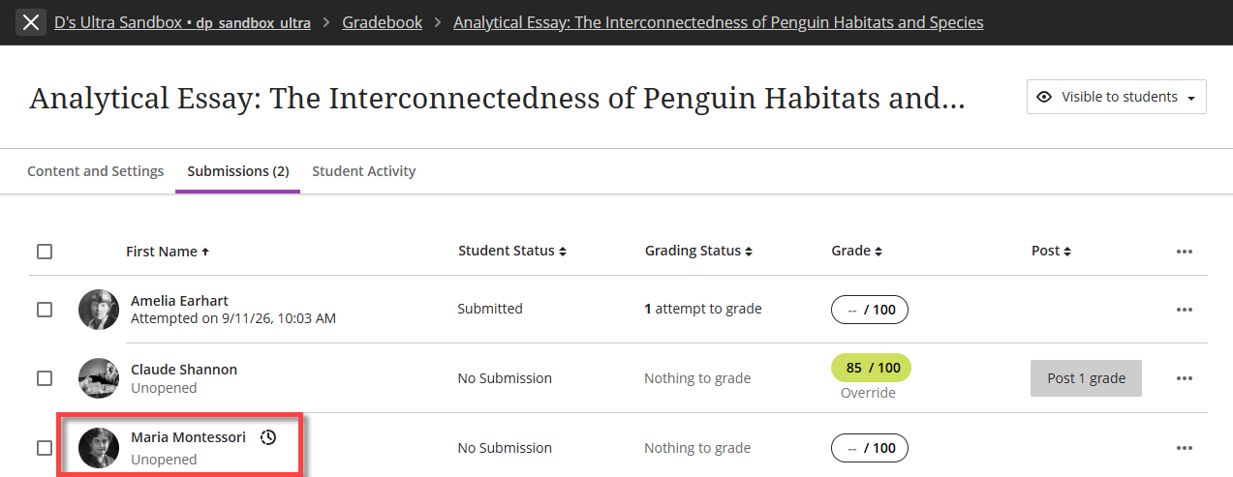This screenshot has width=1233, height=477.
Task: Click Amelia Earhart's profile picture
Action: pos(99,310)
